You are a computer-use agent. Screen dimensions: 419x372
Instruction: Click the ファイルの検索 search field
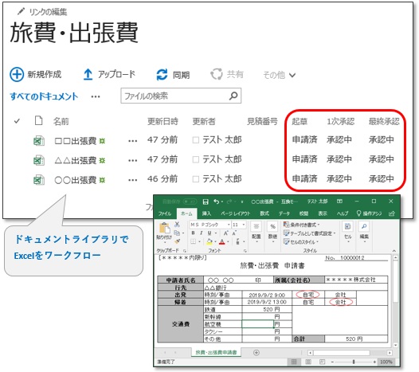pyautogui.click(x=181, y=96)
